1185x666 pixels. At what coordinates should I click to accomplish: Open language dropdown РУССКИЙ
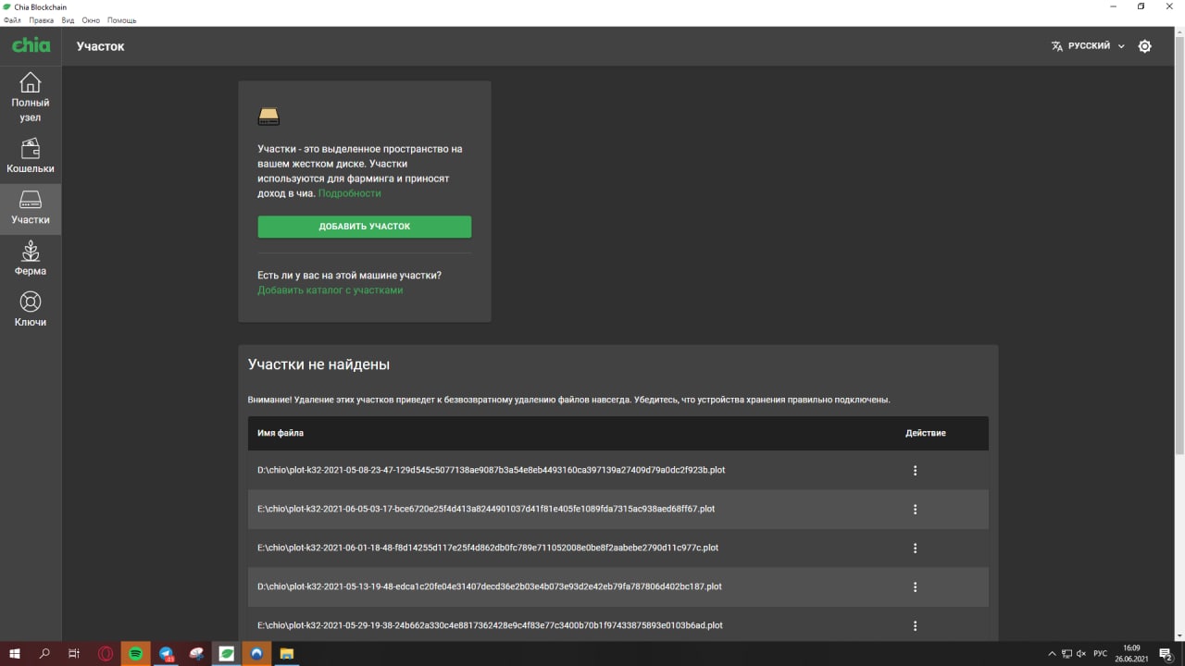click(x=1089, y=46)
